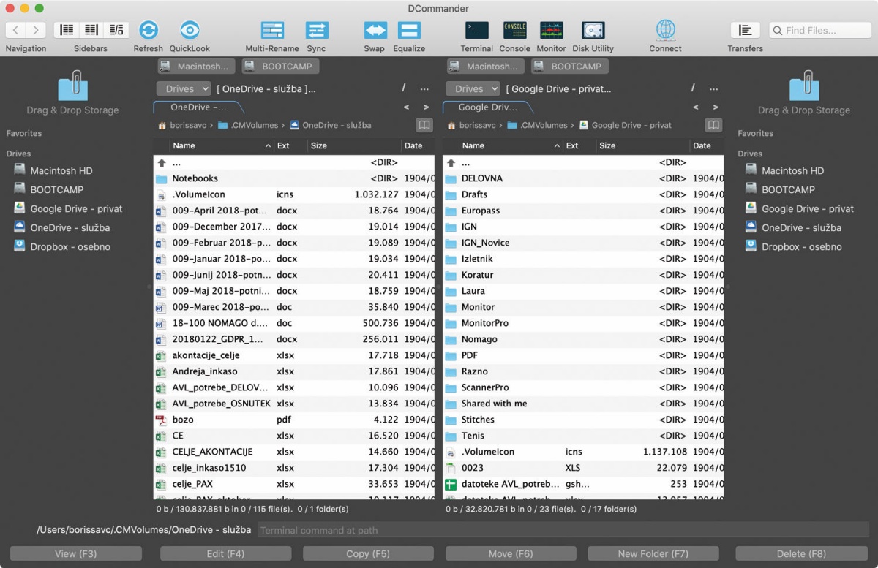The height and width of the screenshot is (568, 878).
Task: Click the View (F3) button
Action: click(x=75, y=554)
